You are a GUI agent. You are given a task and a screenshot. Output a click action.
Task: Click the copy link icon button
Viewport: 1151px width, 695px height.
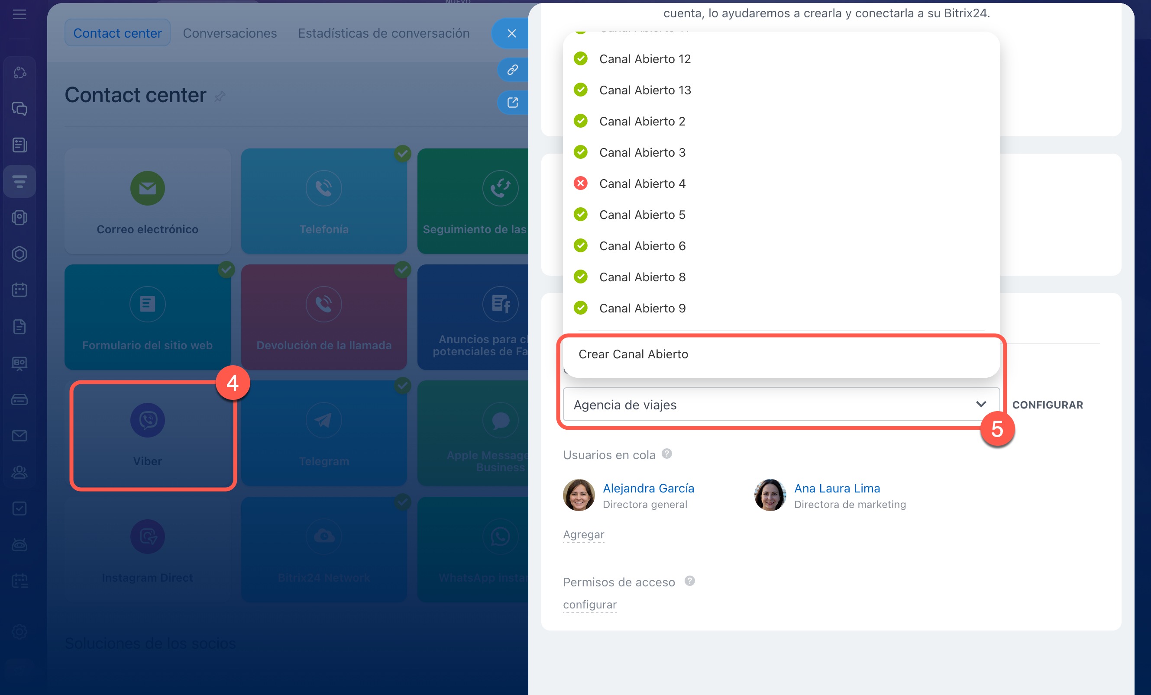512,70
